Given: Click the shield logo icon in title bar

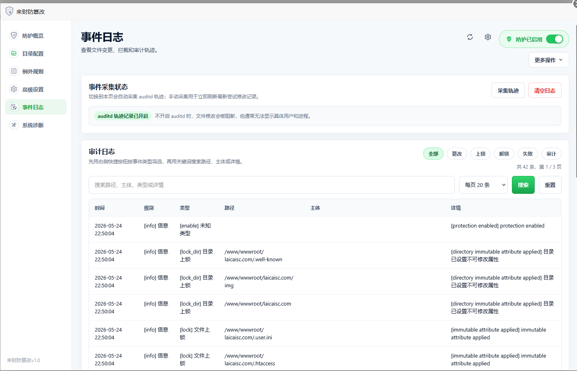Looking at the screenshot, I should 9,11.
